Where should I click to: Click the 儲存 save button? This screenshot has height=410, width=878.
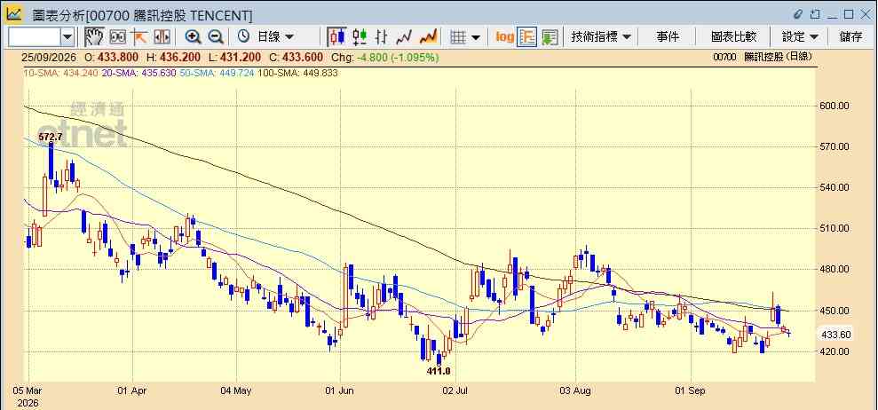click(851, 37)
